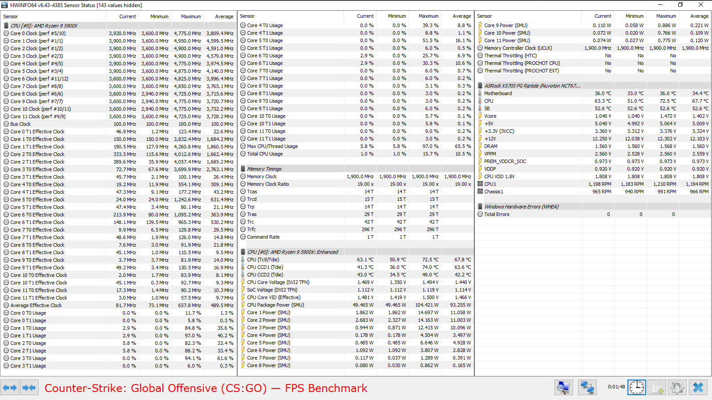The width and height of the screenshot is (712, 400).
Task: Select the Thermal Throttling (PROCHOT EXT) label
Action: tap(522, 71)
